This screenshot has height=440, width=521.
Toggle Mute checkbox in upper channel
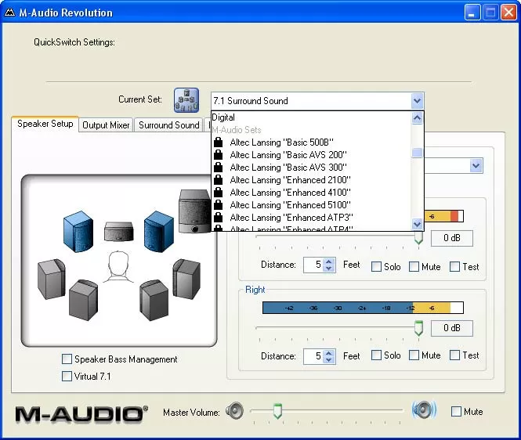tap(414, 267)
